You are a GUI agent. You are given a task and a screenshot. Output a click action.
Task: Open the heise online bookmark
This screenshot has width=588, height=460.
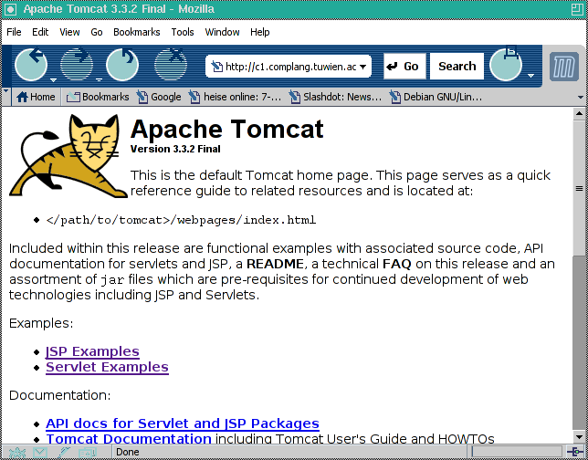click(x=235, y=97)
